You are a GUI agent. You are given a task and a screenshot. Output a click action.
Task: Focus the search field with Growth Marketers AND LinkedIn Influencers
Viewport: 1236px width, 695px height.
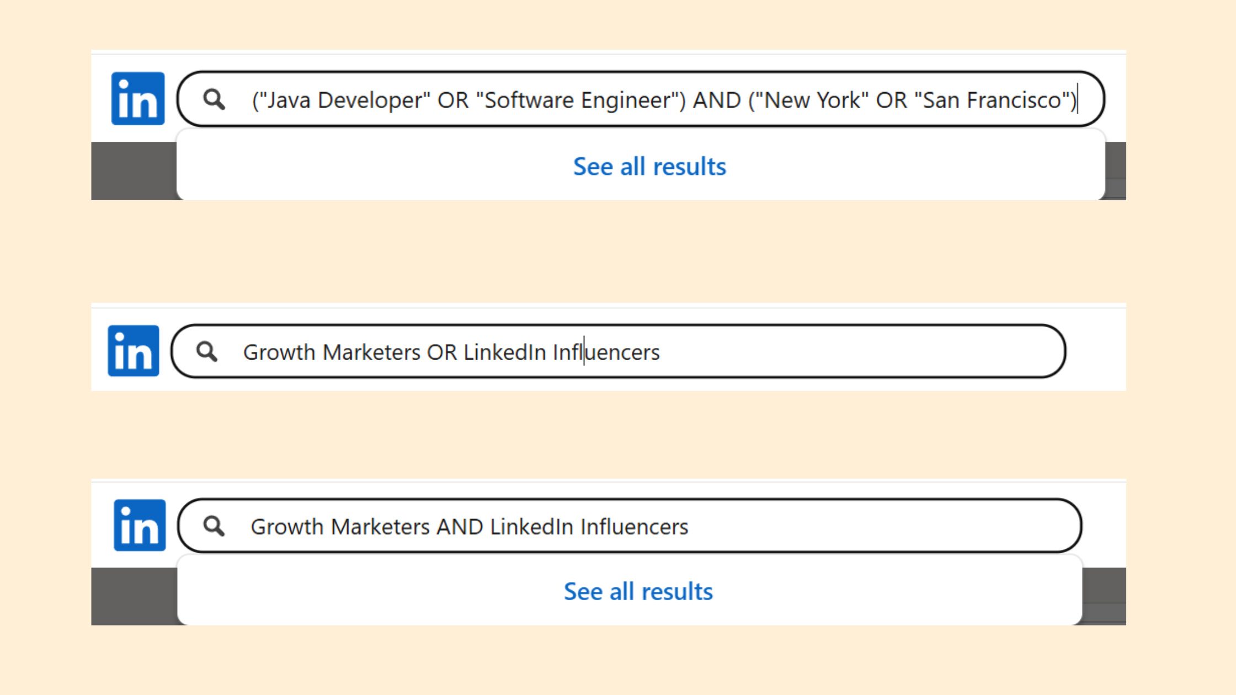pyautogui.click(x=630, y=526)
